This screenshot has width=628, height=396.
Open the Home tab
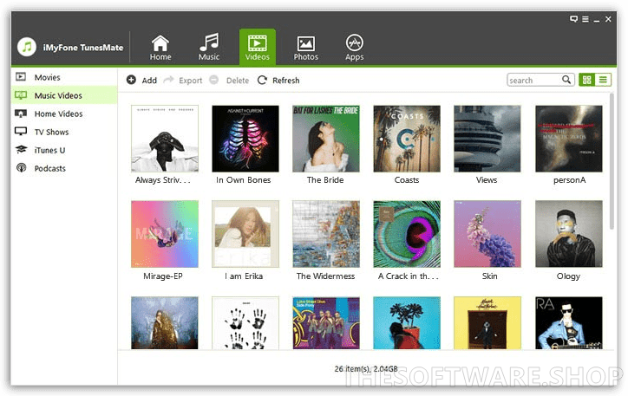pyautogui.click(x=160, y=47)
